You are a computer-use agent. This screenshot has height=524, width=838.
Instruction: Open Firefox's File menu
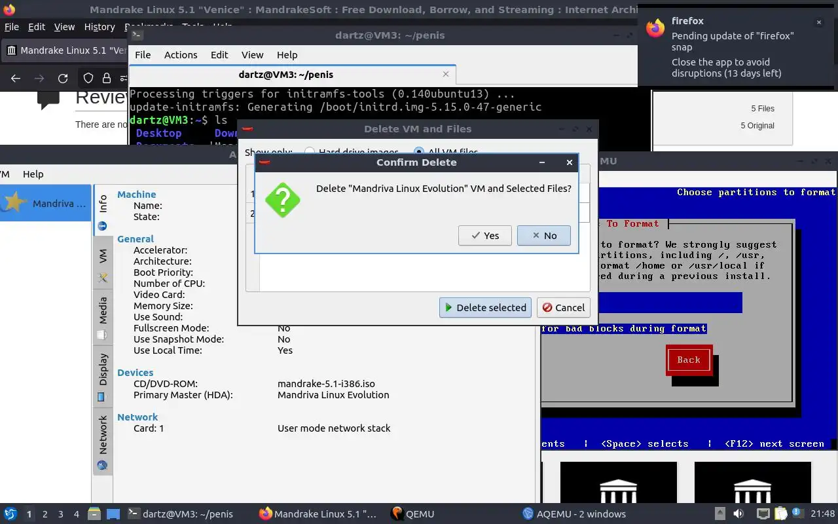(12, 27)
